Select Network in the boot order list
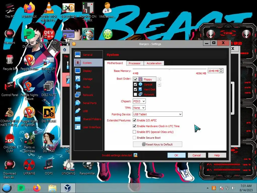This screenshot has width=257, height=193. pos(144,94)
